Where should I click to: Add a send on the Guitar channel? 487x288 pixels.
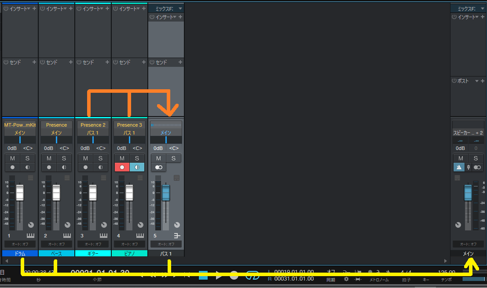pyautogui.click(x=107, y=62)
